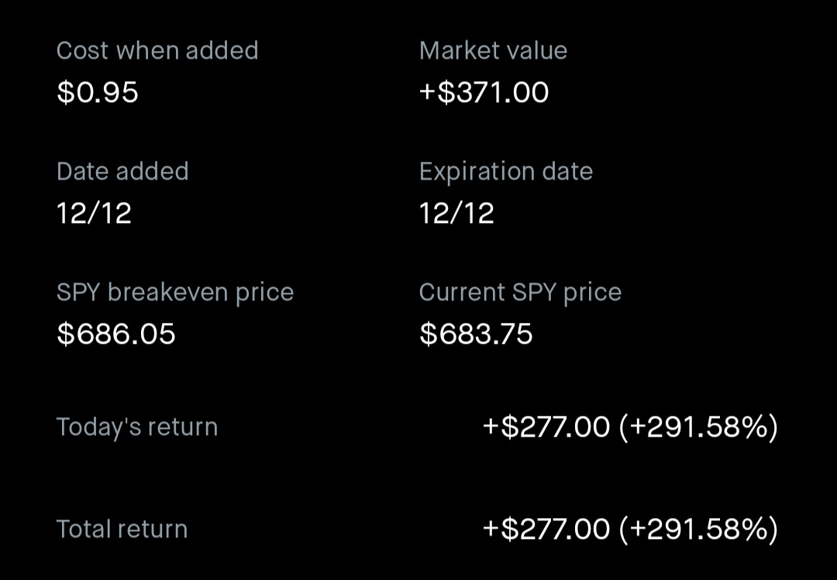
Task: Select the 12/12 value under Date added
Action: click(94, 213)
